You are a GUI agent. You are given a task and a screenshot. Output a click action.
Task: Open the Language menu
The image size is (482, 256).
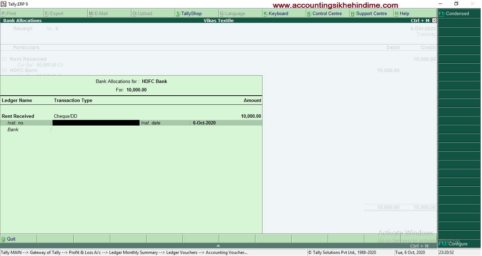click(x=240, y=13)
